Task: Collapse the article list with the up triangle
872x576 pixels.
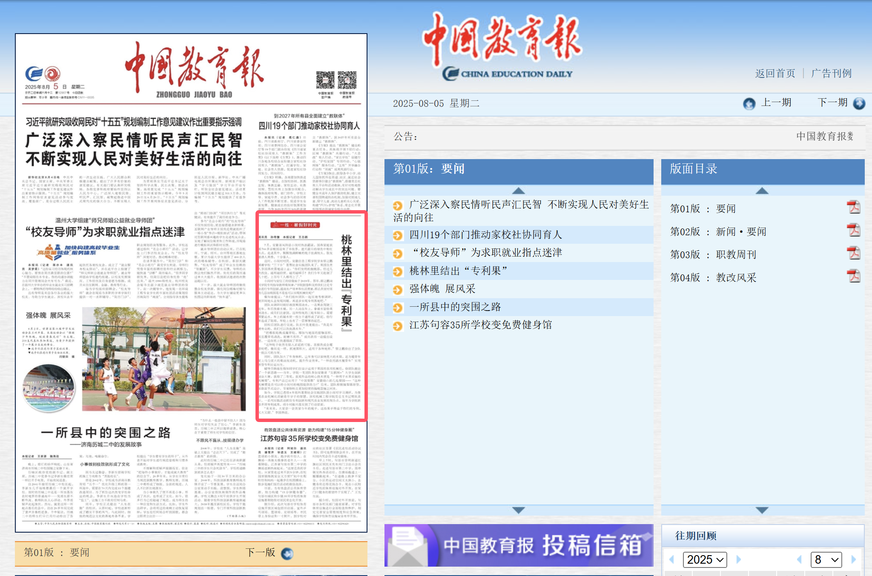Action: click(x=518, y=190)
